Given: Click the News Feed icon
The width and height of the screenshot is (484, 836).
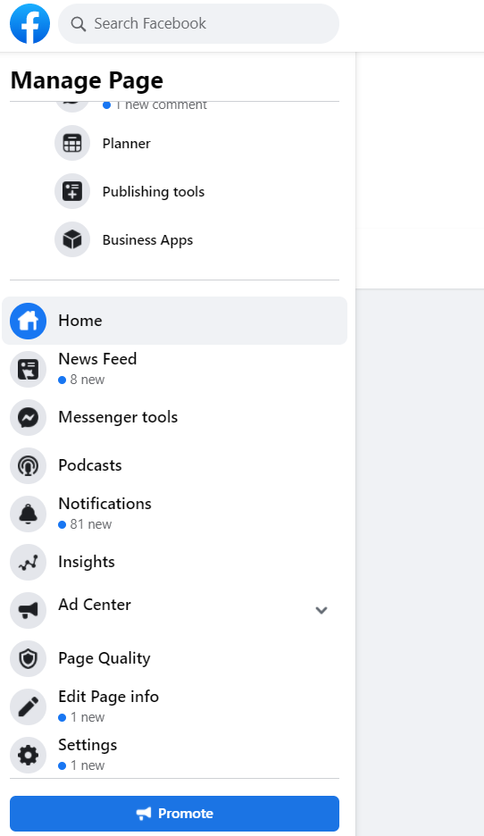Looking at the screenshot, I should [x=29, y=369].
